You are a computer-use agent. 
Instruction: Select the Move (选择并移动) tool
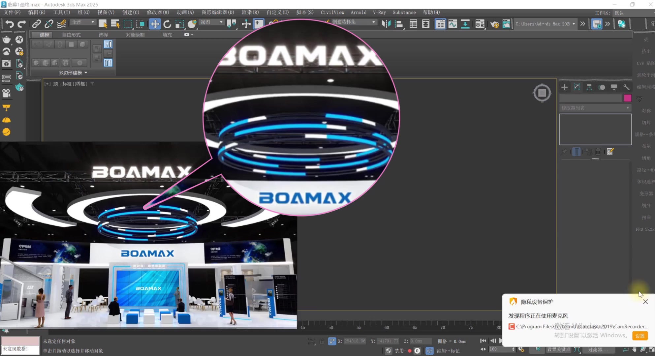(x=155, y=24)
